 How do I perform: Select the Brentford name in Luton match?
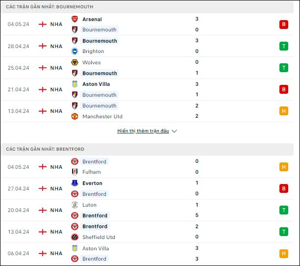click(95, 215)
